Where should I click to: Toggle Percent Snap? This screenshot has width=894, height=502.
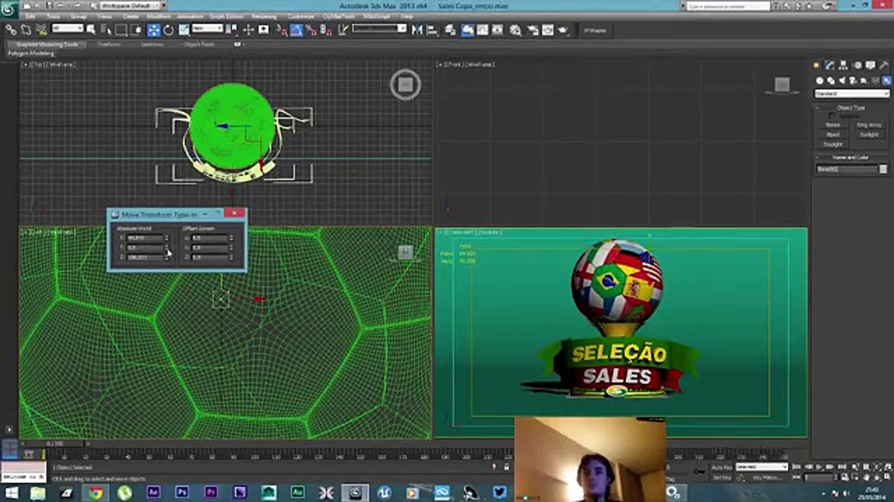(x=311, y=30)
